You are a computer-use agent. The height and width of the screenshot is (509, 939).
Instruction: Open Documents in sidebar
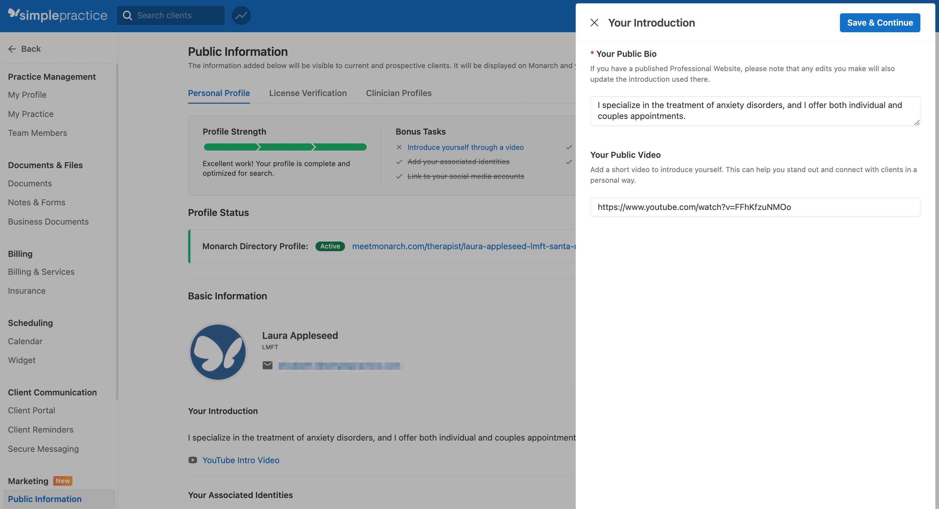pyautogui.click(x=30, y=183)
